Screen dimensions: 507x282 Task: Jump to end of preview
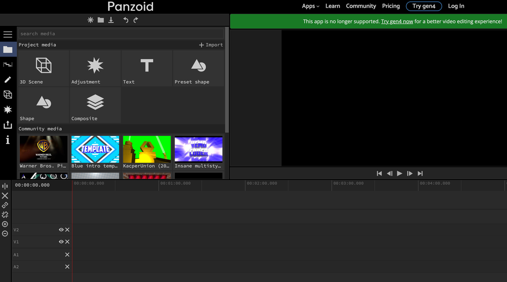coord(420,173)
